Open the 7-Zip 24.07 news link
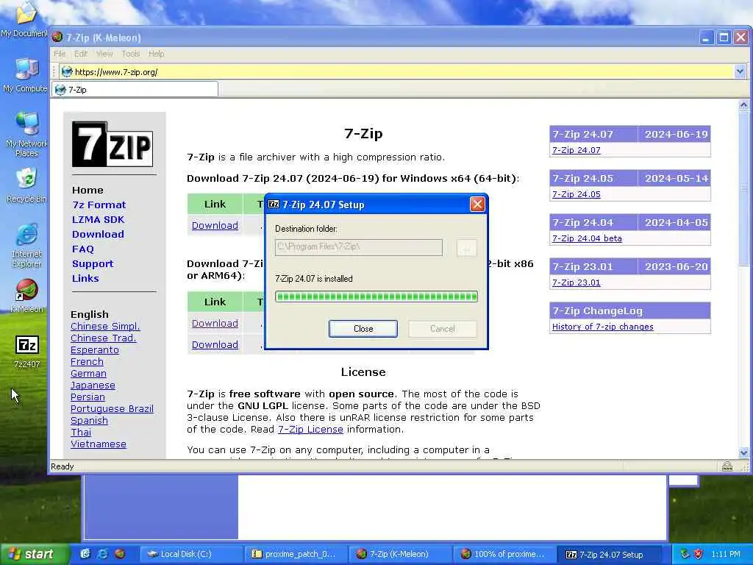753x565 pixels. coord(577,150)
